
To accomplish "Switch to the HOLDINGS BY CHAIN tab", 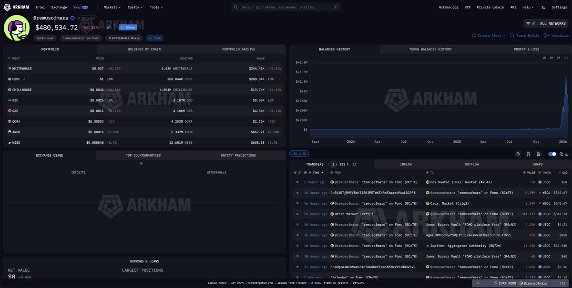I will pos(144,49).
